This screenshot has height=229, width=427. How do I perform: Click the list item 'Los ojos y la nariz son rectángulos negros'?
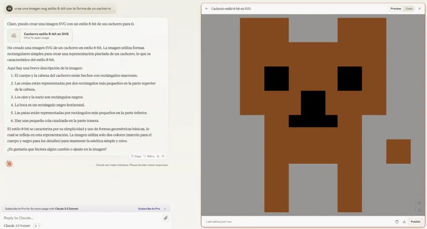click(x=49, y=97)
